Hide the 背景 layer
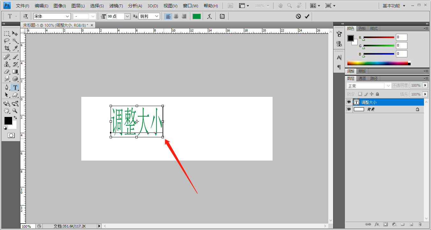 tap(349, 109)
